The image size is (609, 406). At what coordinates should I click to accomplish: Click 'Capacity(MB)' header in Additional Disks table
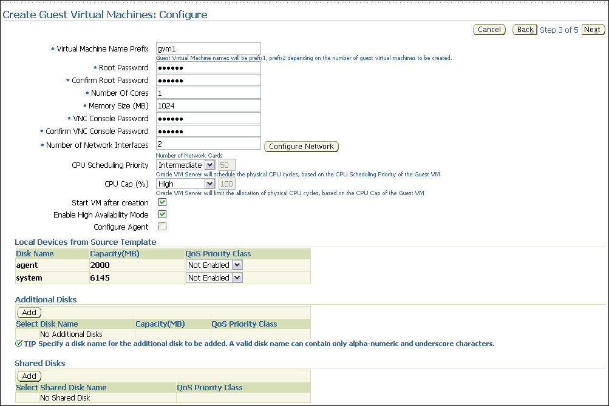click(160, 324)
